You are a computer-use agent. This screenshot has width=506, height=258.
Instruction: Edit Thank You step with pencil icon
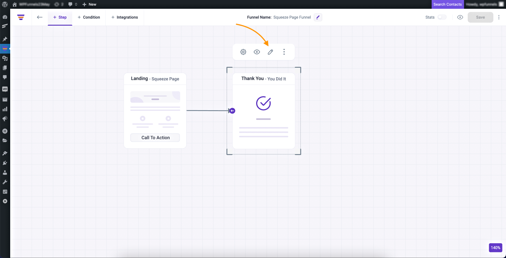click(x=270, y=52)
